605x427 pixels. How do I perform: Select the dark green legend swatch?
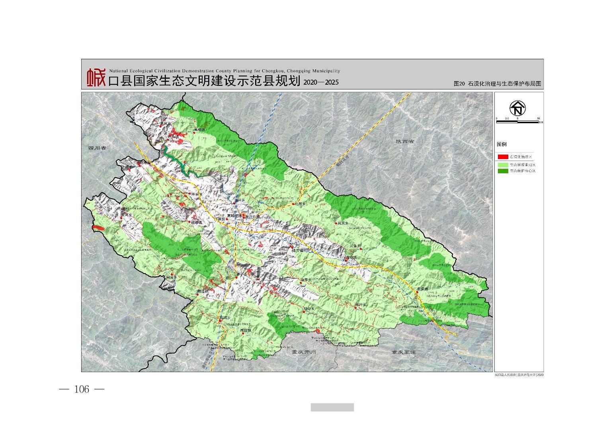(x=502, y=171)
